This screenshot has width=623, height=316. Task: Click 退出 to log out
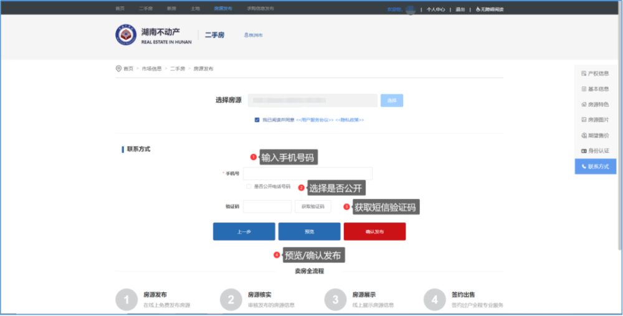tap(460, 9)
